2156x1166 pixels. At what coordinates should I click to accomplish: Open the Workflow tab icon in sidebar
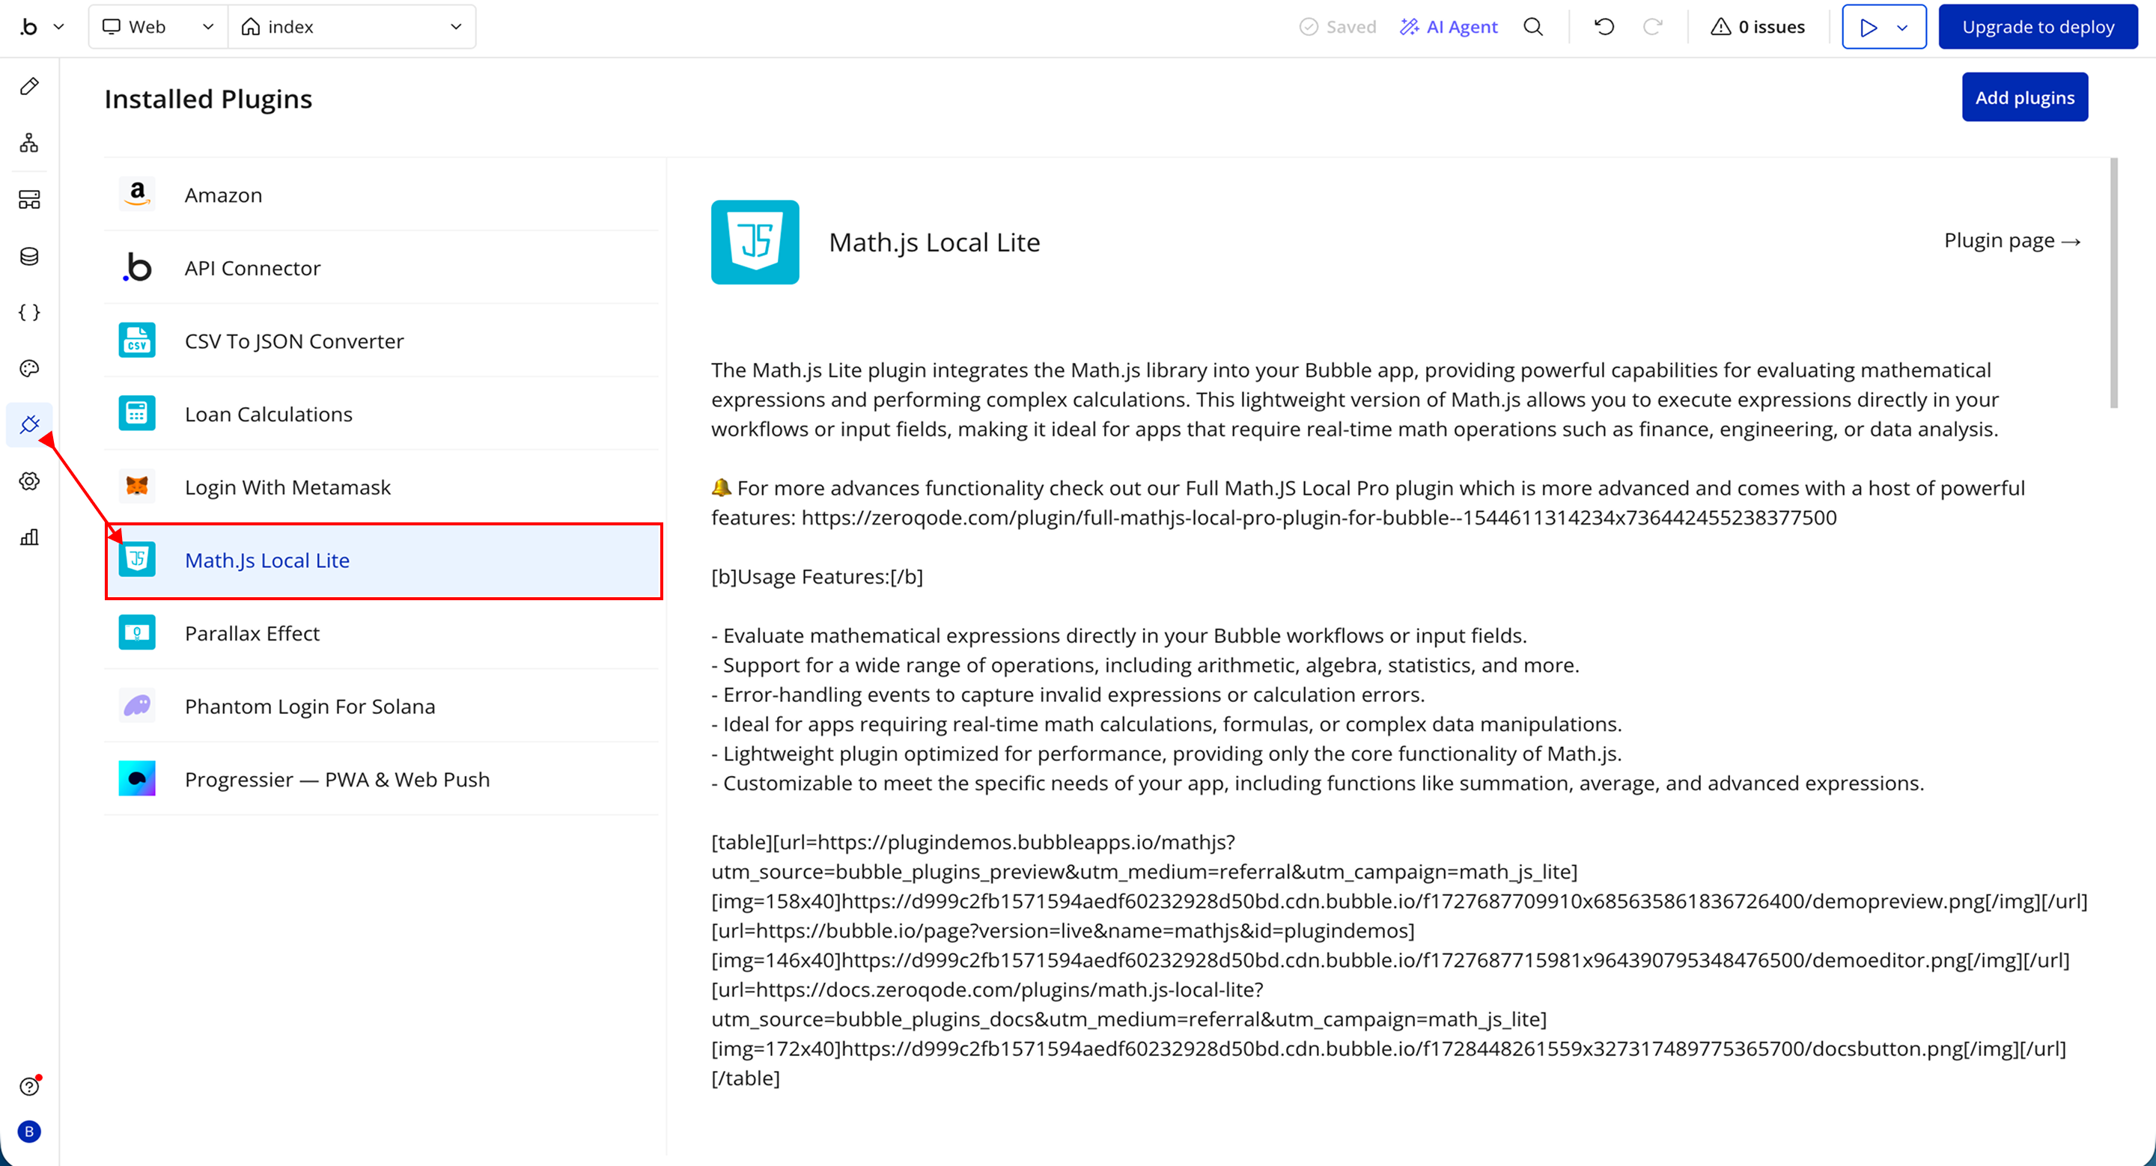point(29,143)
